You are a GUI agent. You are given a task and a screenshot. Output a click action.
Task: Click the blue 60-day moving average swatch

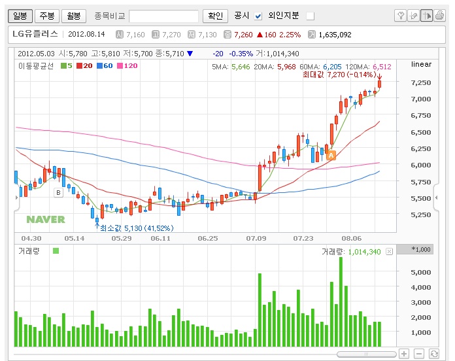tap(99, 66)
